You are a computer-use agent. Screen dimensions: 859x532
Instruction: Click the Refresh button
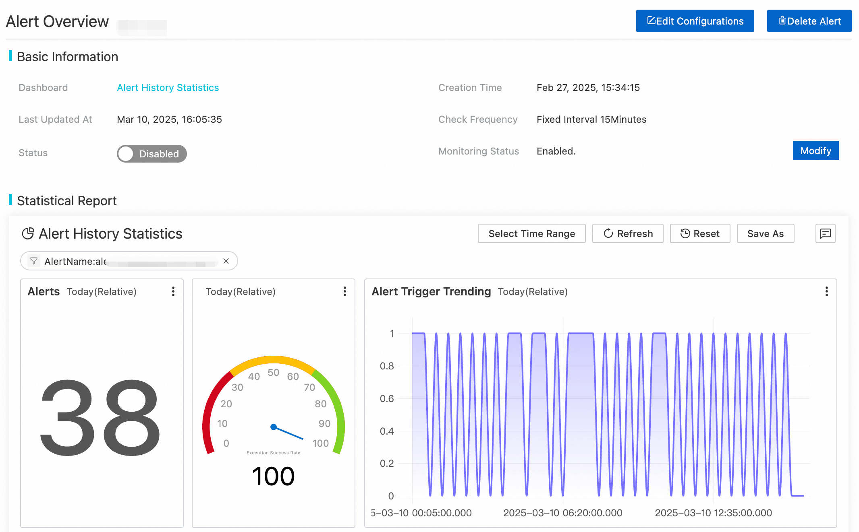tap(627, 233)
